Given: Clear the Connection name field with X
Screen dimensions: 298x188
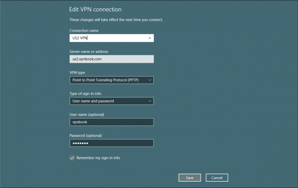Looking at the screenshot, I should 150,38.
